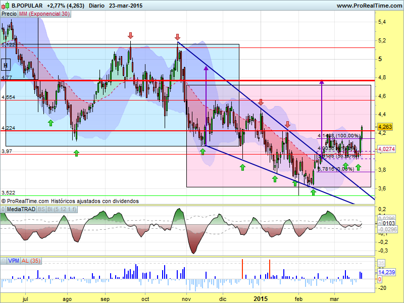Open MM (Exponencial 30) moving average settings
The width and height of the screenshot is (404, 303).
(44, 14)
